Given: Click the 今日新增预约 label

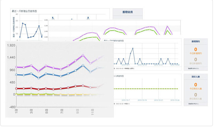Looking at the screenshot, I should click(195, 54).
